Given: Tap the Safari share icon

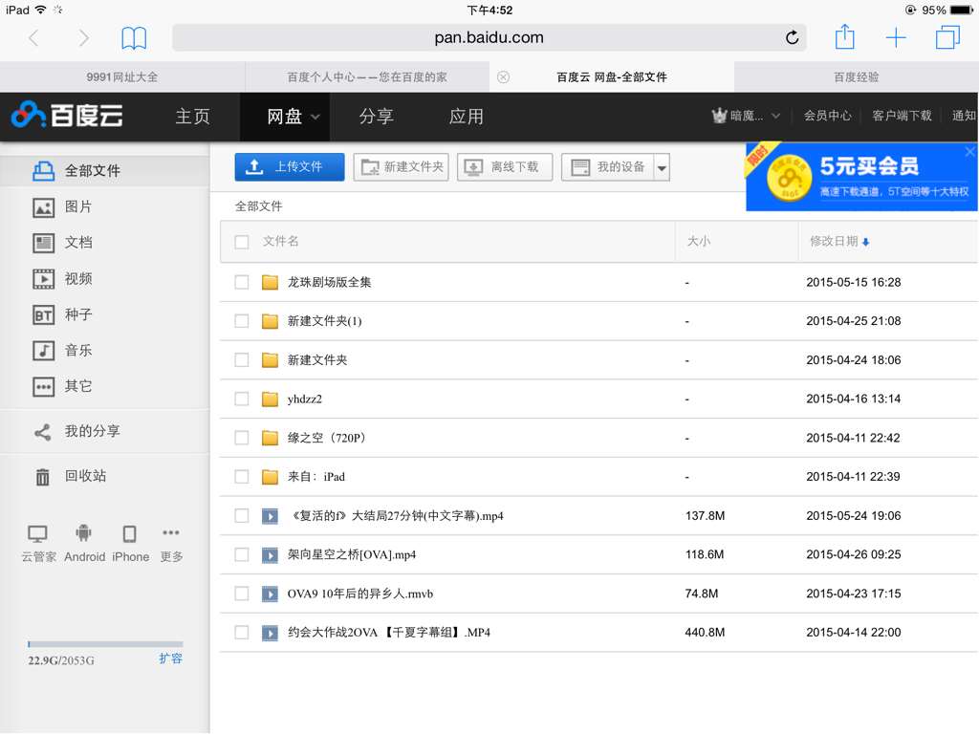Looking at the screenshot, I should click(845, 36).
